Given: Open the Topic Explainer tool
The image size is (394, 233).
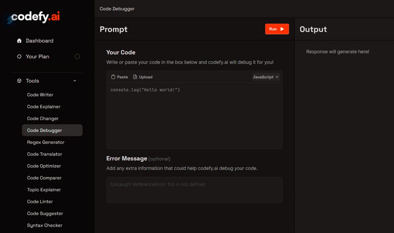Looking at the screenshot, I should click(44, 190).
